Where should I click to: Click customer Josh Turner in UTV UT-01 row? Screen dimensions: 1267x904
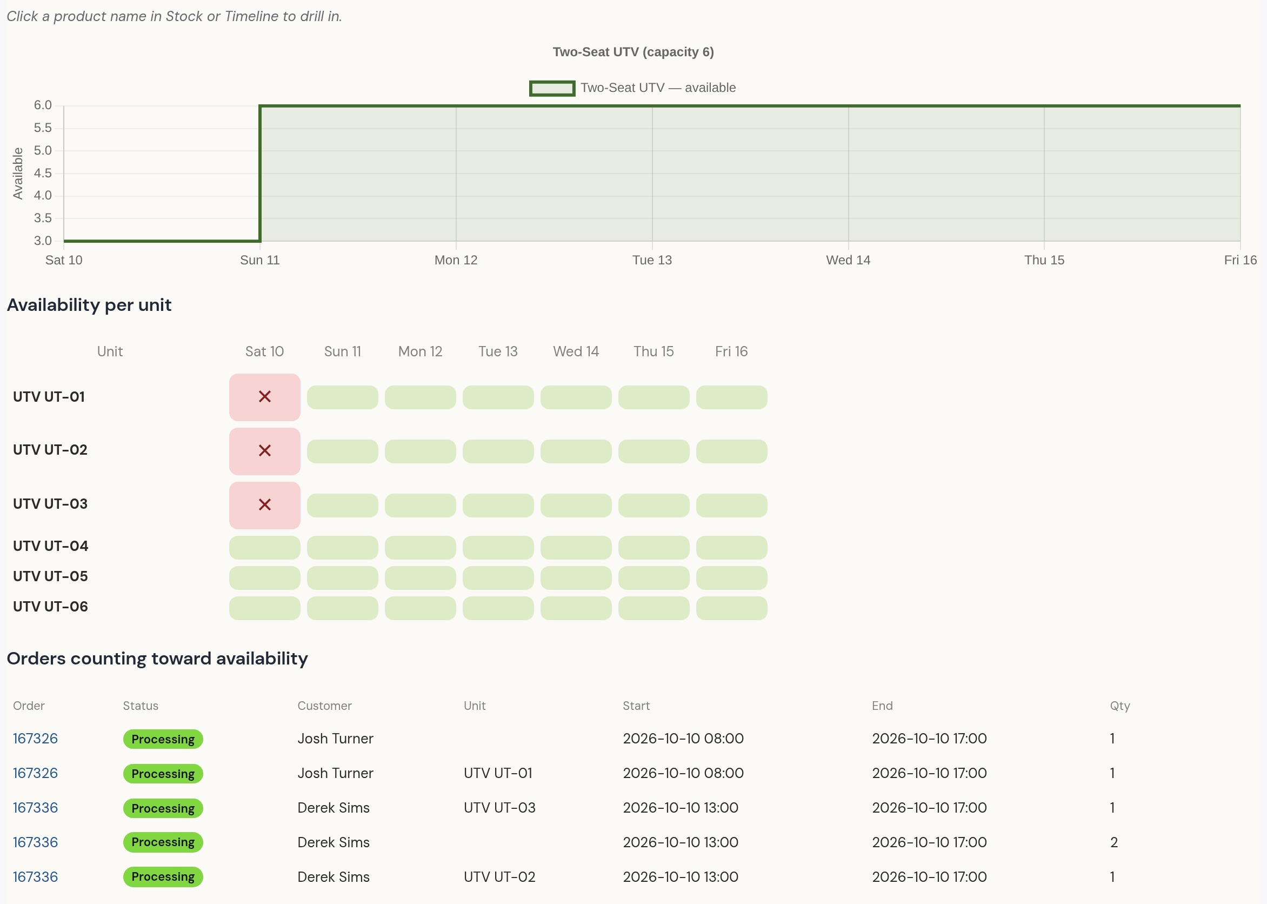(x=335, y=773)
